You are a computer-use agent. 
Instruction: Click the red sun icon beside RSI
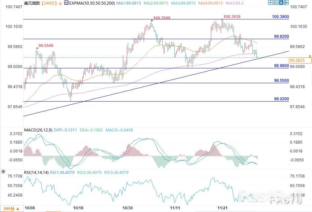click(x=3, y=172)
